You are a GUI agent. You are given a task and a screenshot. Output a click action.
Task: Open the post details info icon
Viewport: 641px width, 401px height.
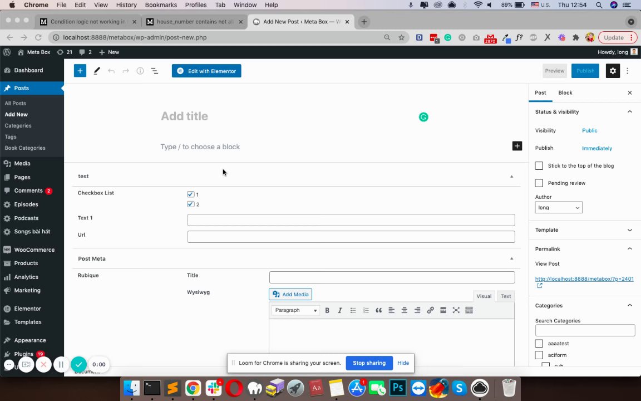point(140,71)
